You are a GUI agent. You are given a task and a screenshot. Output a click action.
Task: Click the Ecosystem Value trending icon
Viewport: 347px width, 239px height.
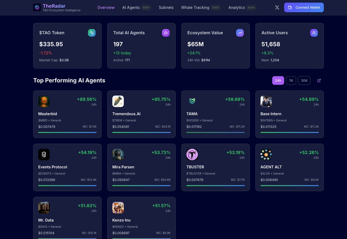click(x=240, y=33)
